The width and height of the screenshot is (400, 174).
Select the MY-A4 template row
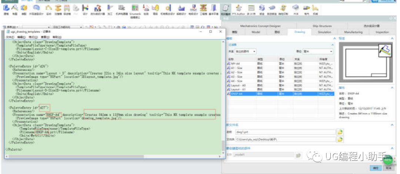pos(280,64)
